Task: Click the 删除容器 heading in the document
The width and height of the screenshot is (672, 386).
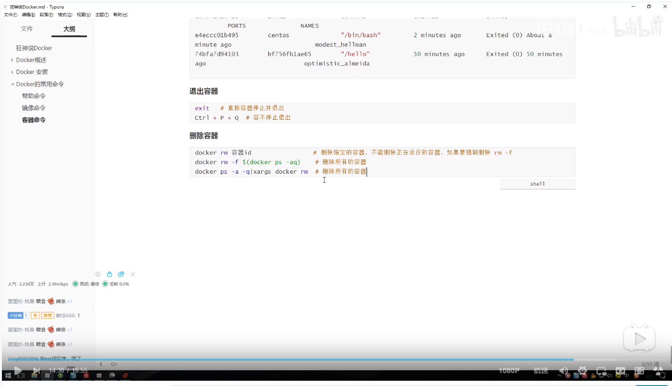Action: (x=204, y=136)
